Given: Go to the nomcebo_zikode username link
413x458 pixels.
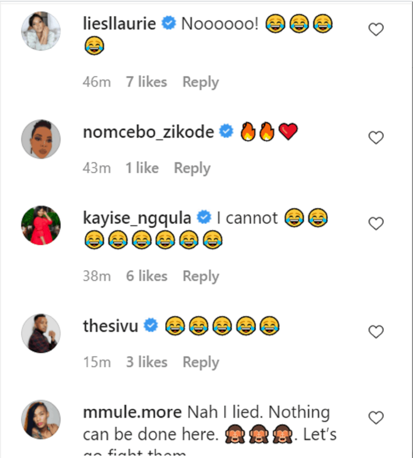Looking at the screenshot, I should point(148,132).
